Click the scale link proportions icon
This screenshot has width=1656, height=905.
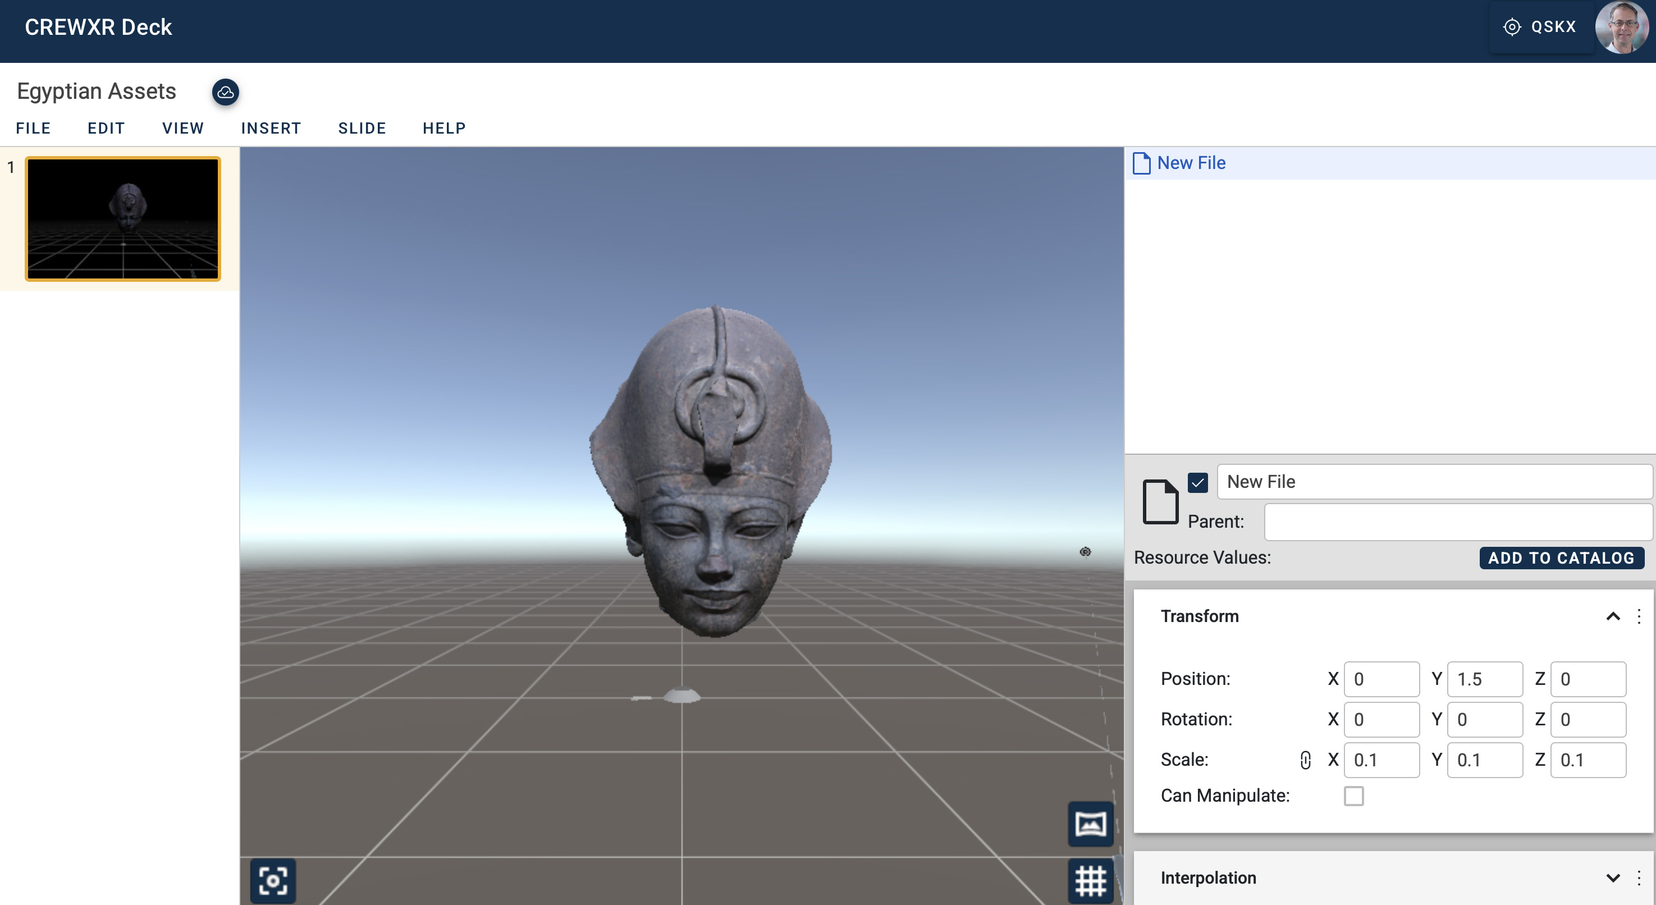(1305, 760)
